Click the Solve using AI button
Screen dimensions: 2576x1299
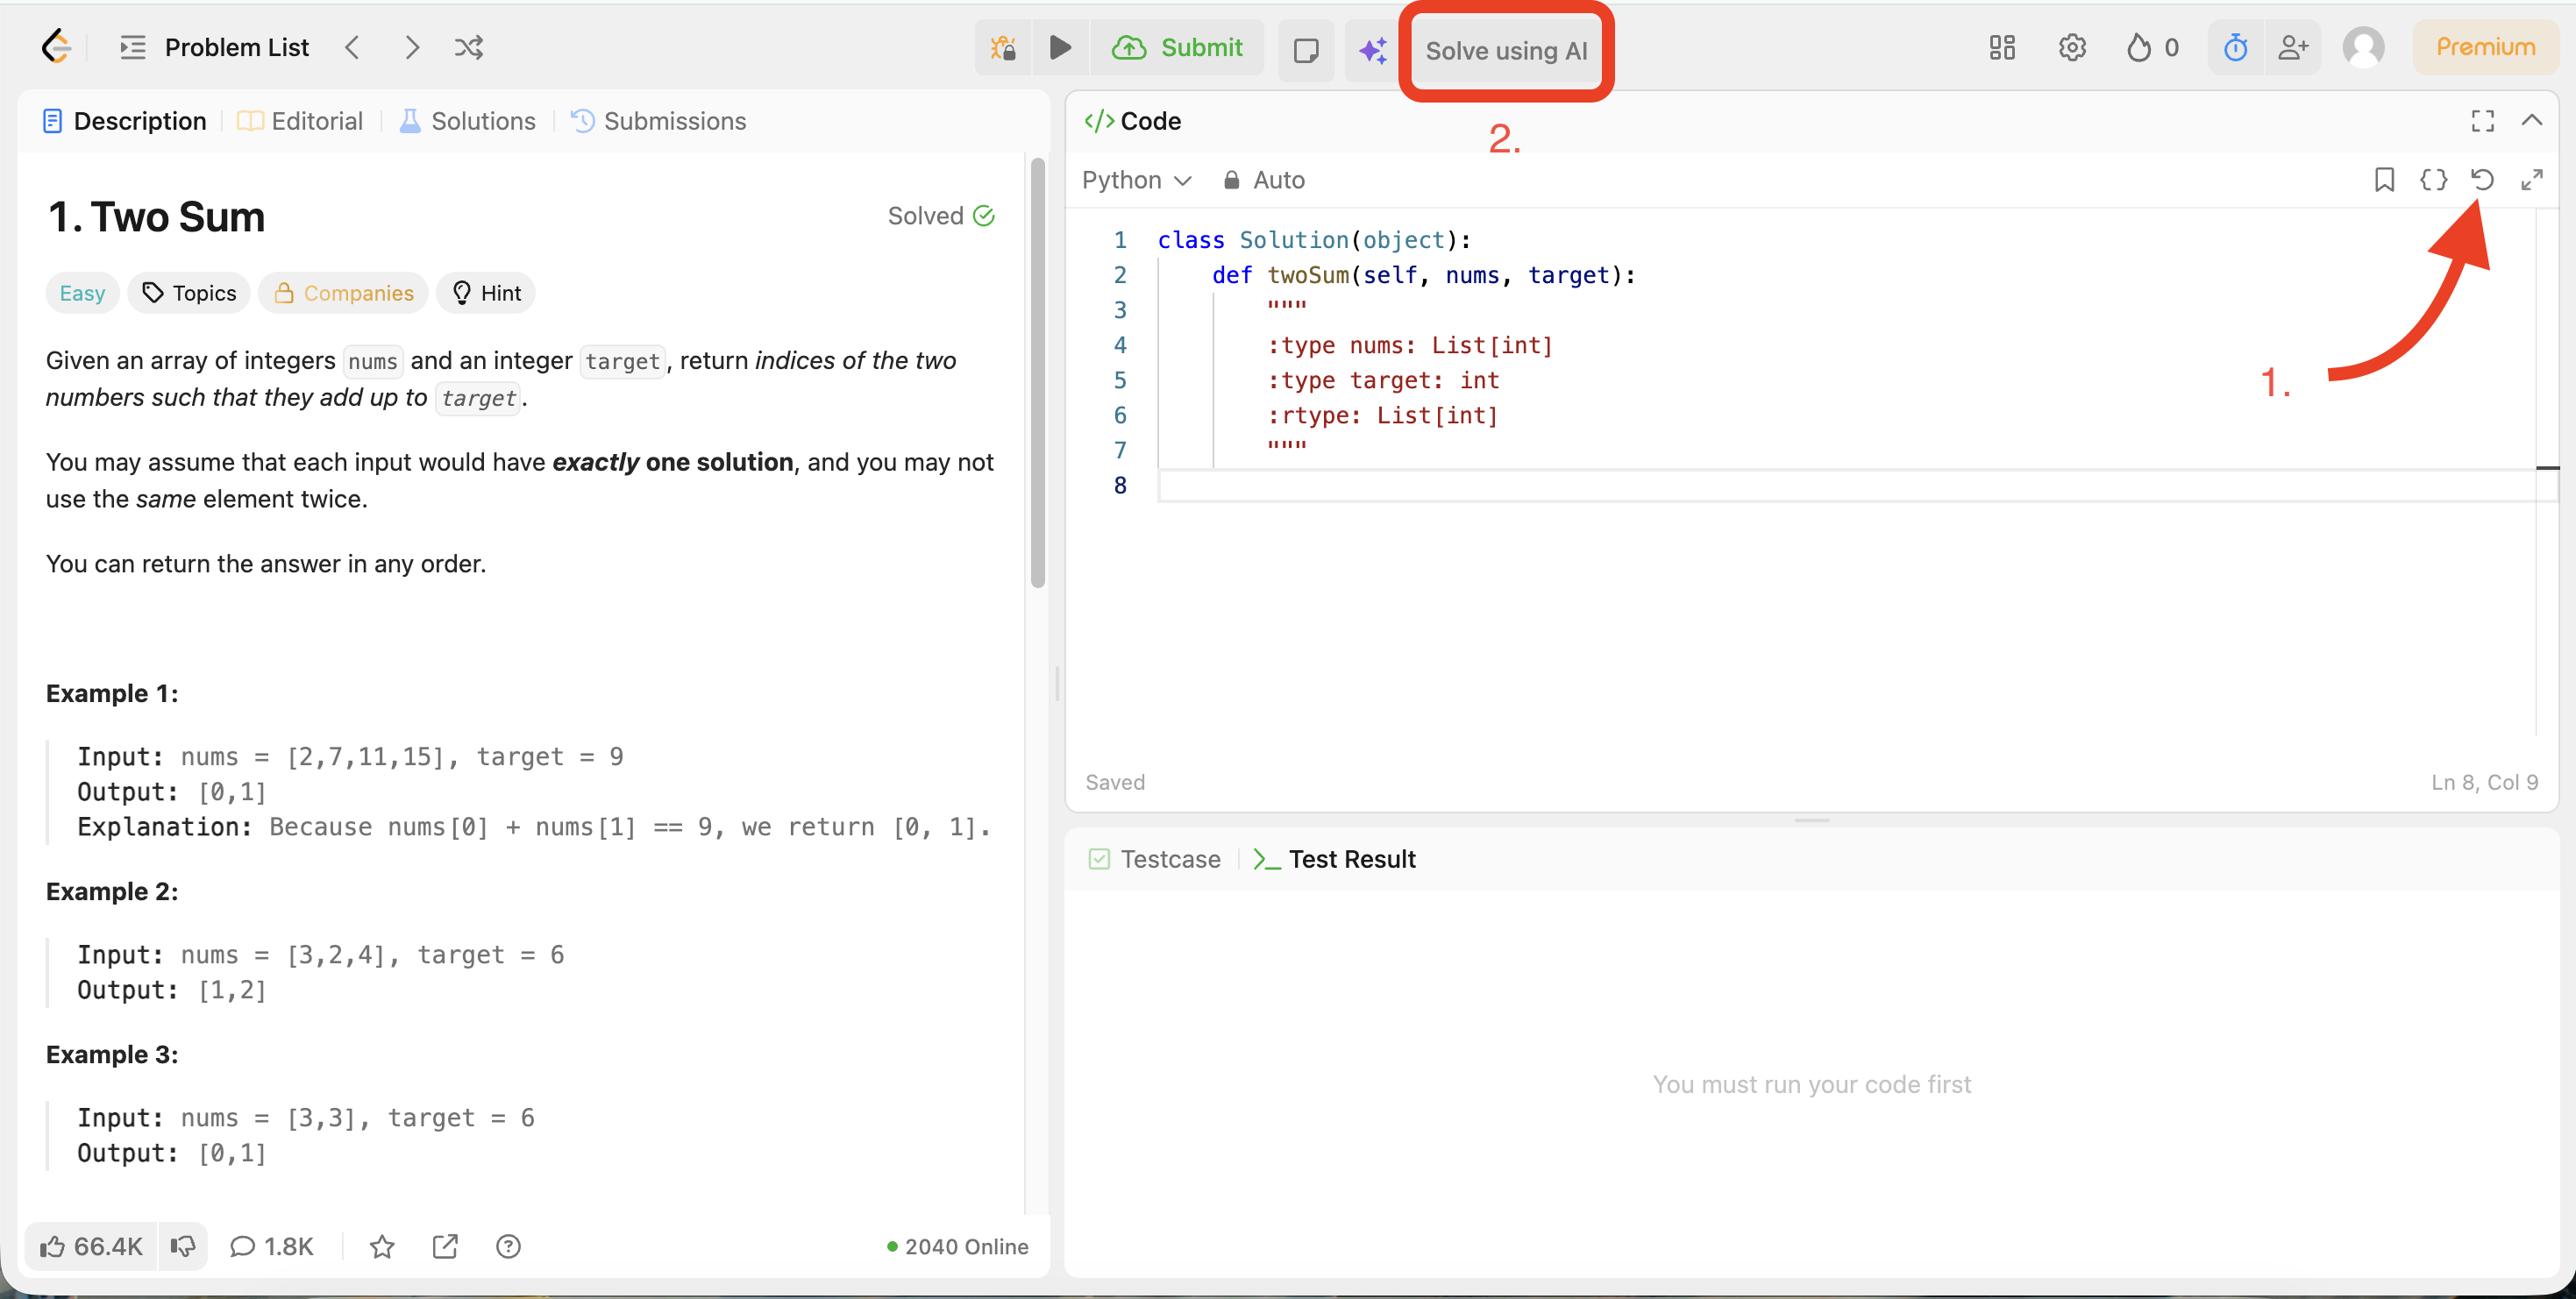[x=1506, y=51]
